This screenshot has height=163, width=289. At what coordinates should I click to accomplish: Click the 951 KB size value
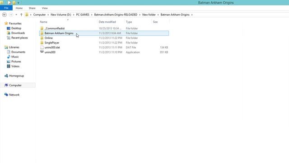point(164,53)
